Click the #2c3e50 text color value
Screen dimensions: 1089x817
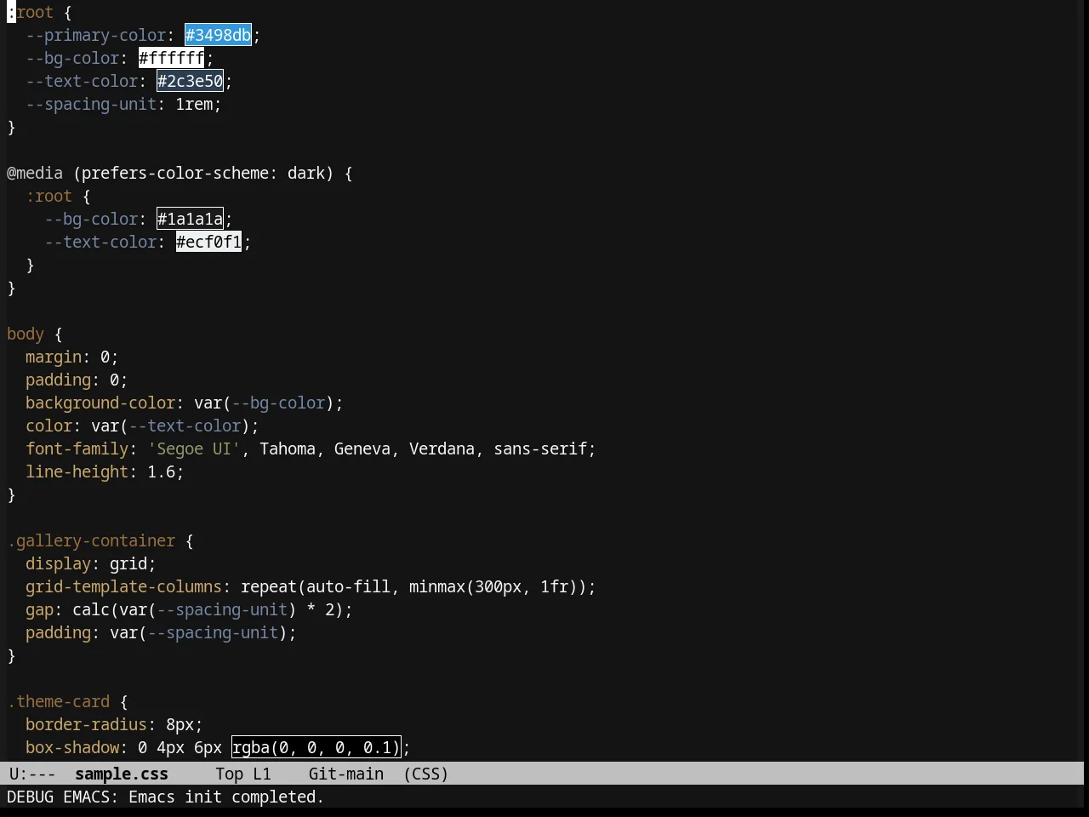[191, 81]
